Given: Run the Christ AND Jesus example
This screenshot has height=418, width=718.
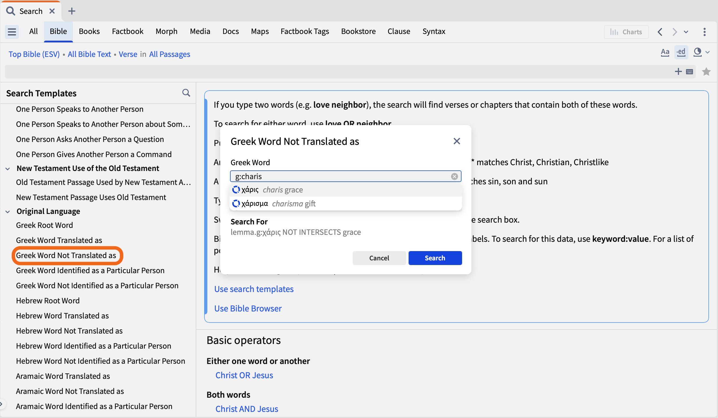Looking at the screenshot, I should point(247,409).
